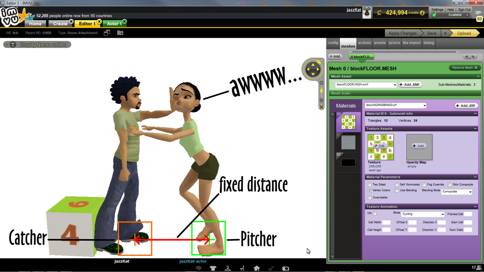Close the Create tab with its X
The image size is (484, 272).
click(71, 22)
